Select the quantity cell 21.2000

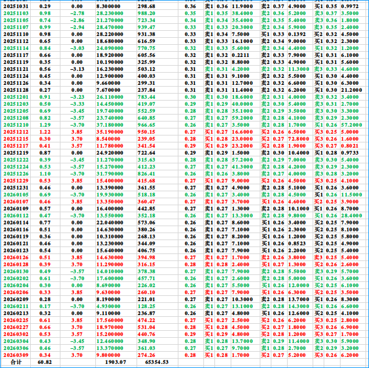pyautogui.click(x=352, y=90)
